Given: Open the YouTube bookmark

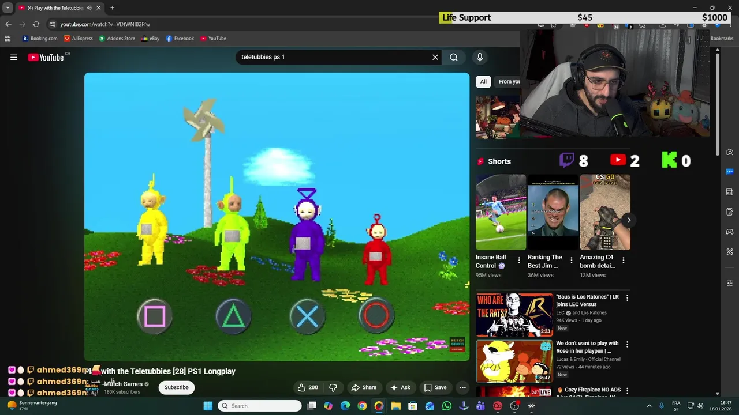Looking at the screenshot, I should coord(213,39).
